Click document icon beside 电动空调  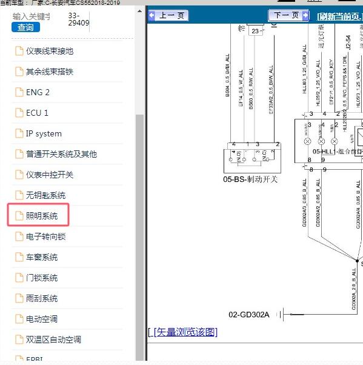19,319
